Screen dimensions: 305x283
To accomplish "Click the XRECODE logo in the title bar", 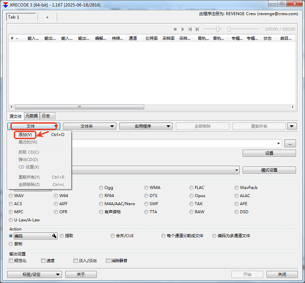I will click(6, 5).
